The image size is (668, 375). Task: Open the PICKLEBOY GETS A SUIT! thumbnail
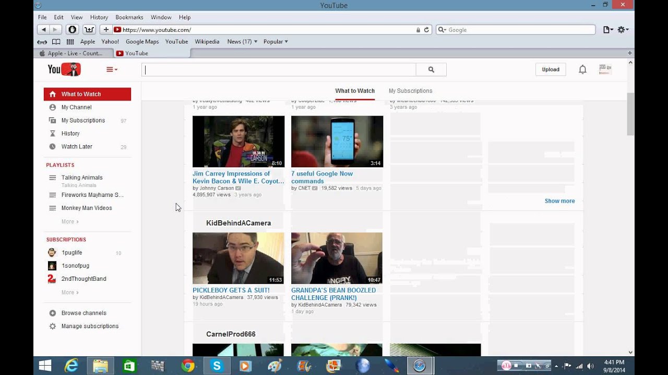click(238, 258)
